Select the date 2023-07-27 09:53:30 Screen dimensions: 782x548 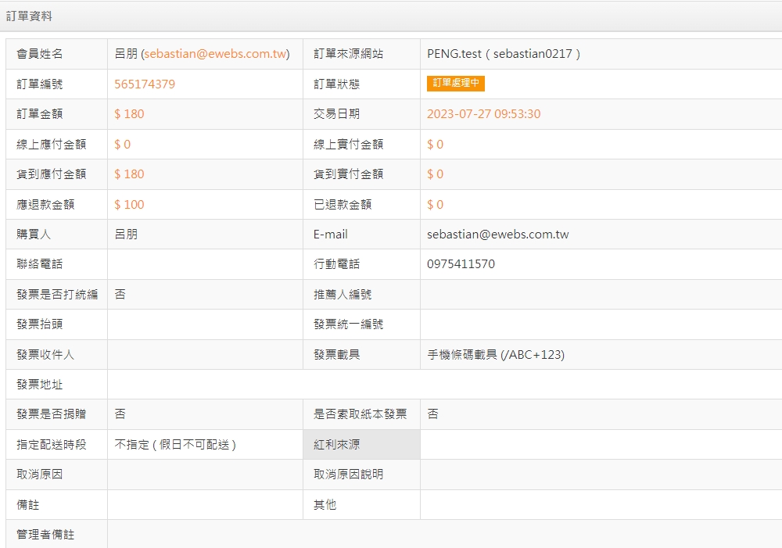(x=484, y=114)
